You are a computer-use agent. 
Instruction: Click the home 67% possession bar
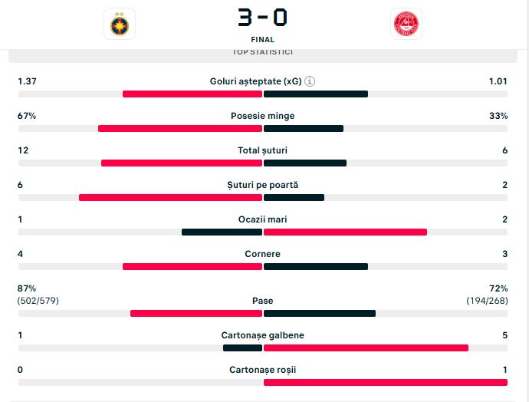179,128
